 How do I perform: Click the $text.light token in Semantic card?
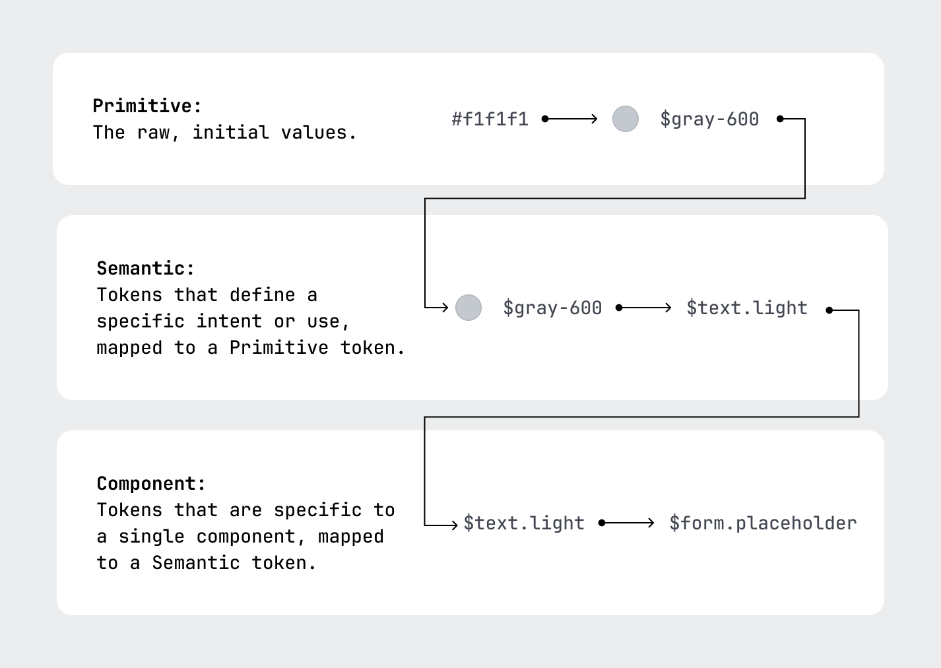(747, 308)
